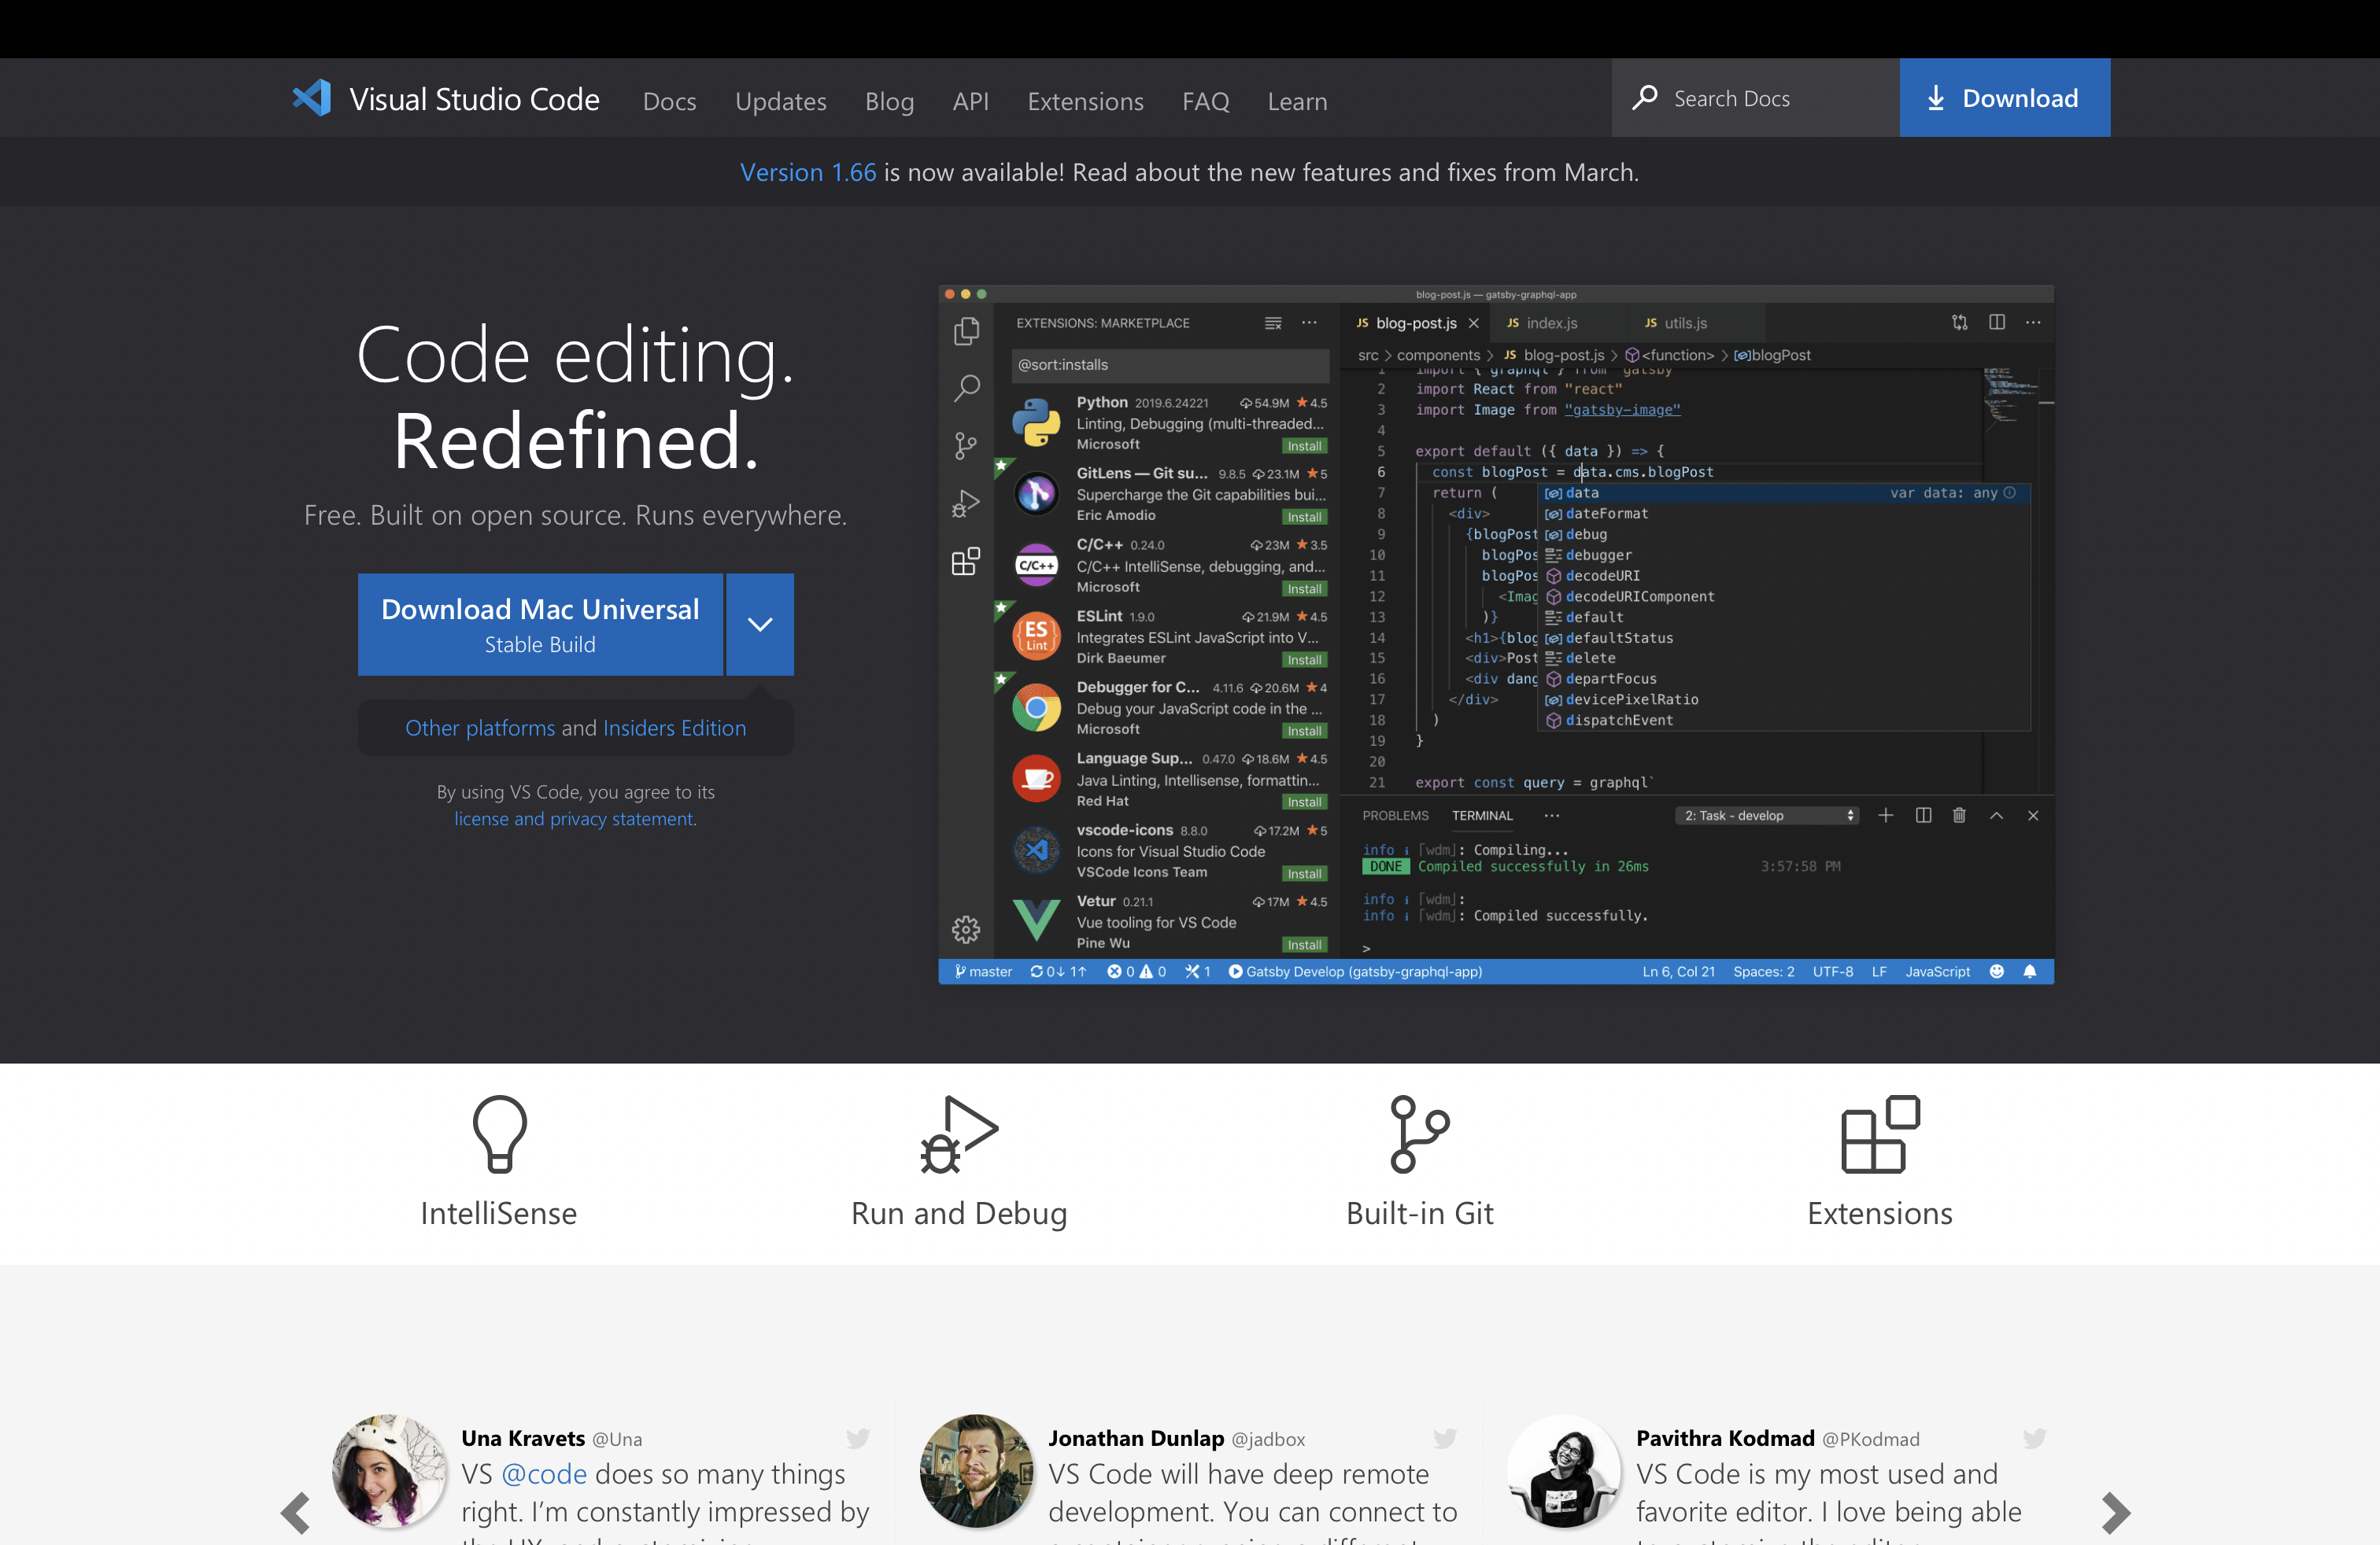Image resolution: width=2380 pixels, height=1545 pixels.
Task: Click Install for ESLint extension
Action: click(x=1304, y=659)
